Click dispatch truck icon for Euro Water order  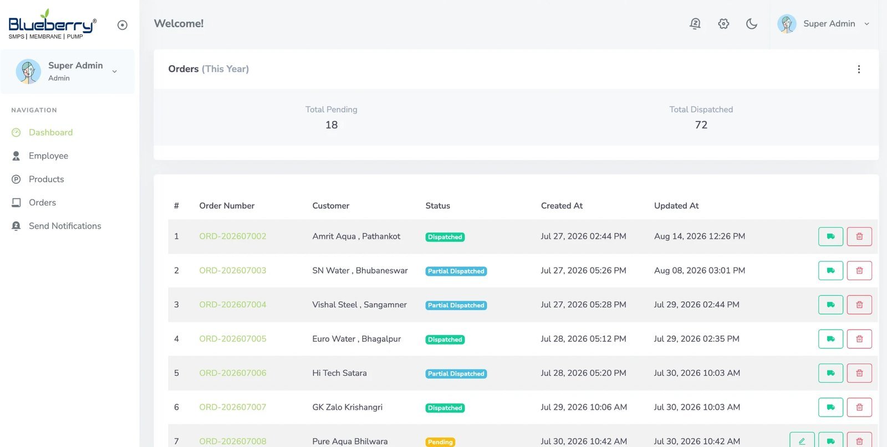[830, 339]
